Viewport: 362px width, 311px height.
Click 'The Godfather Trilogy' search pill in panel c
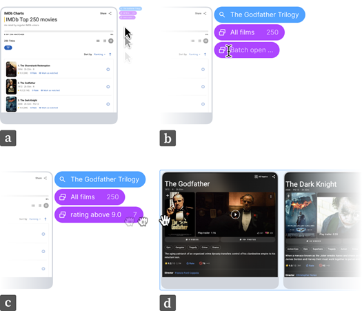pyautogui.click(x=100, y=179)
